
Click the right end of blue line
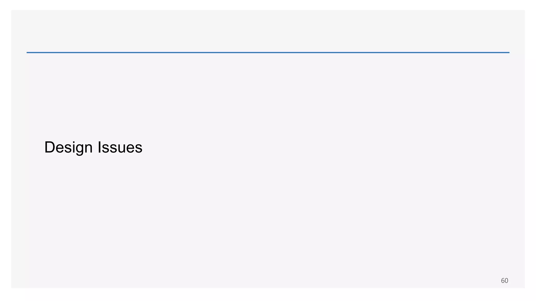coord(508,53)
